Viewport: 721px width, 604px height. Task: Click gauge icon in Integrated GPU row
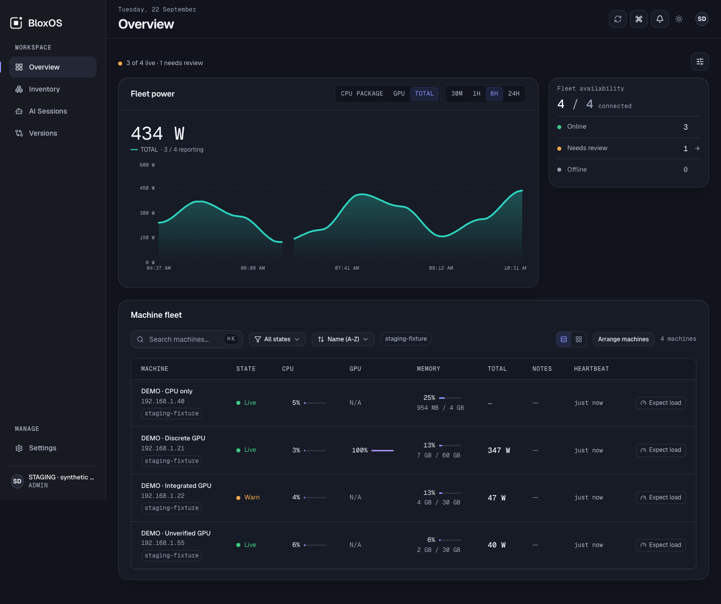click(643, 497)
